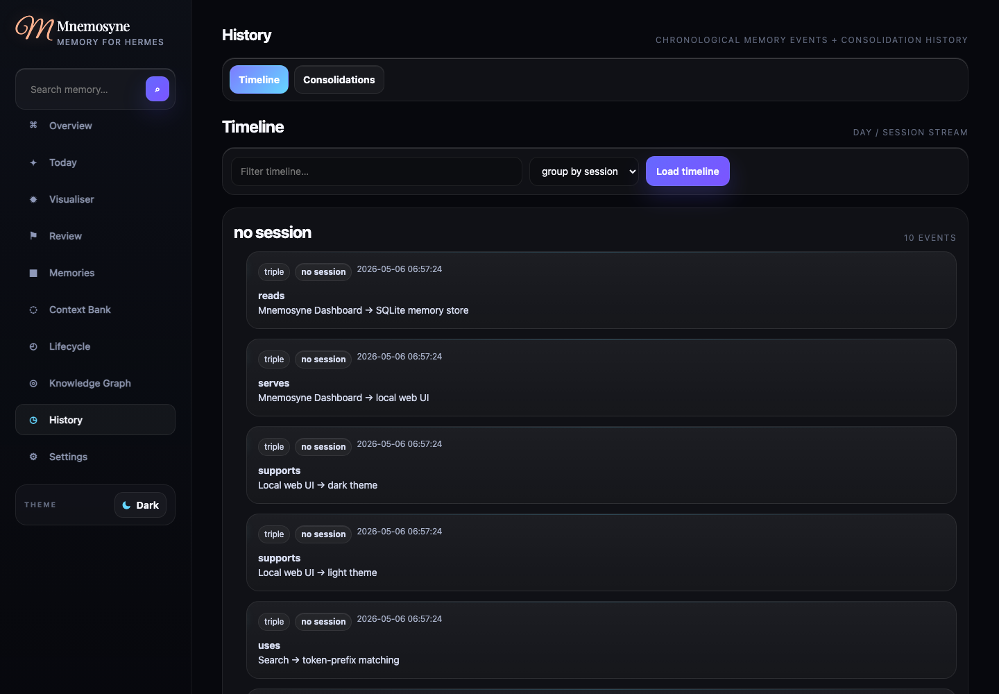Toggle the Dark theme switch
The height and width of the screenshot is (694, 999).
[140, 505]
